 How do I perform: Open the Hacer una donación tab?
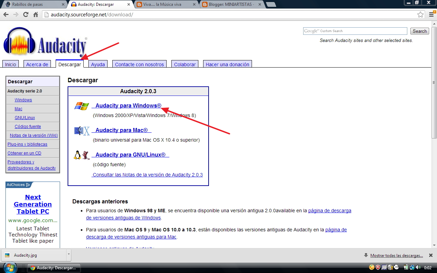(x=227, y=64)
